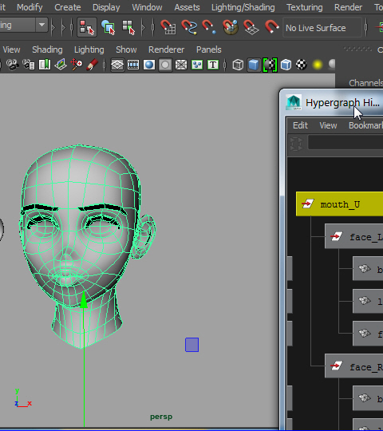This screenshot has width=383, height=431.
Task: Open the menu set dropdown arrow
Action: click(x=41, y=25)
